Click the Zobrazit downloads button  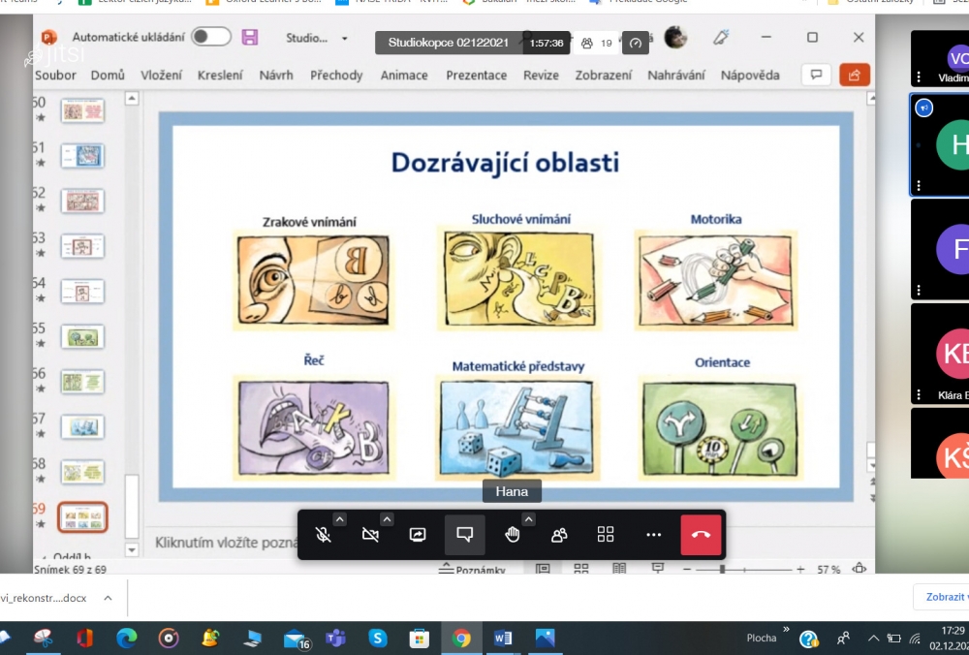coord(942,597)
